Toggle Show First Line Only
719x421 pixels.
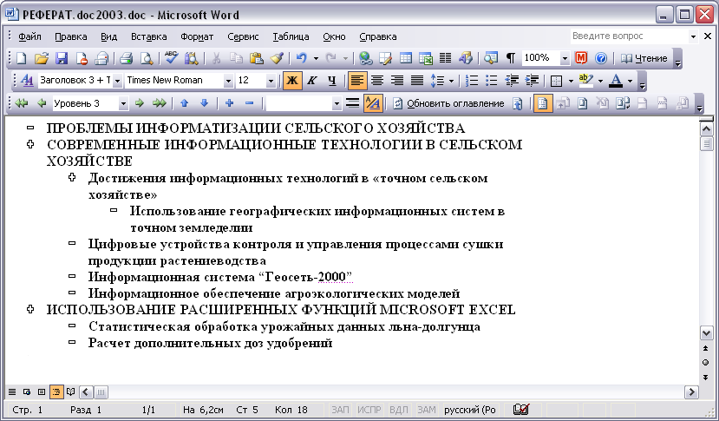coord(353,103)
